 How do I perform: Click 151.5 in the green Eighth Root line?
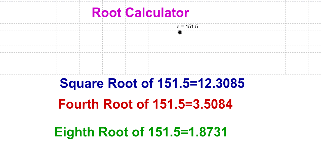click(164, 132)
